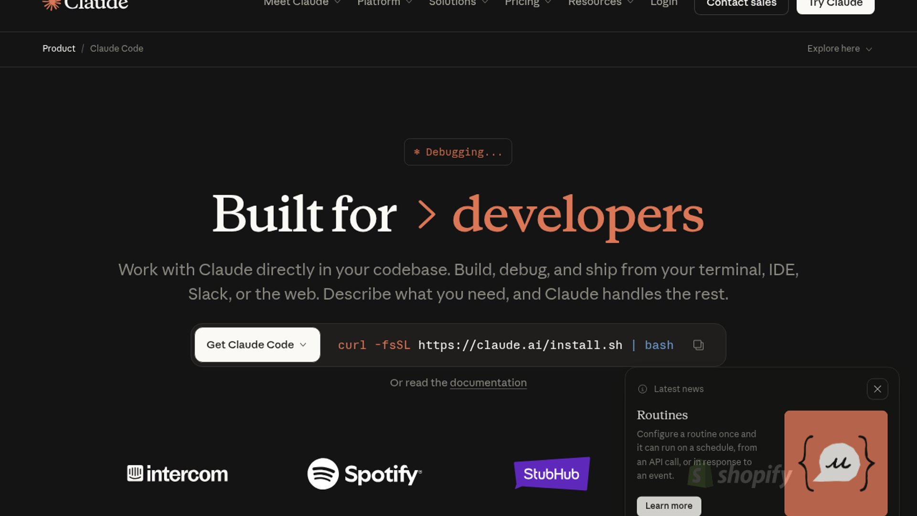
Task: Click the Contact sales button
Action: pos(741,4)
